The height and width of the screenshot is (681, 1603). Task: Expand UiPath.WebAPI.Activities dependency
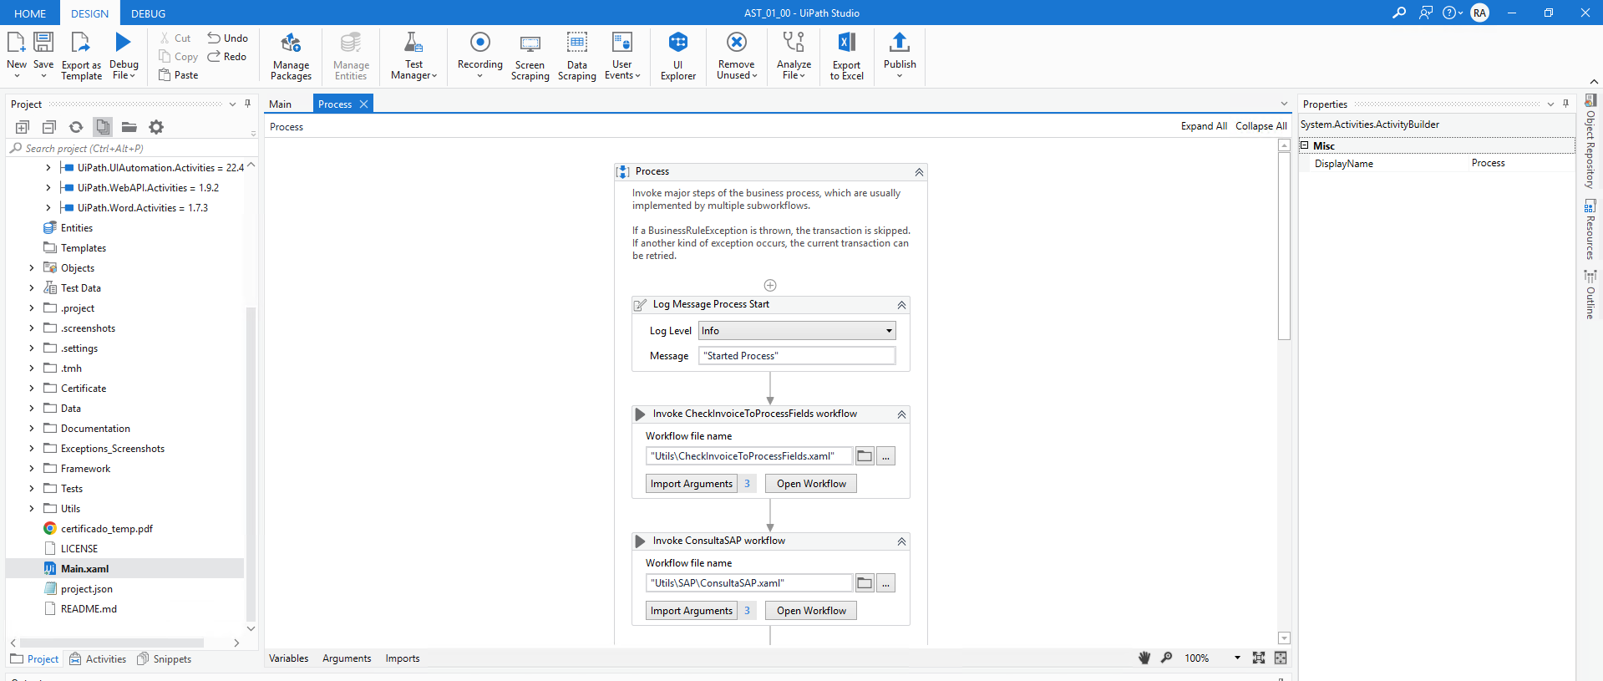tap(48, 187)
